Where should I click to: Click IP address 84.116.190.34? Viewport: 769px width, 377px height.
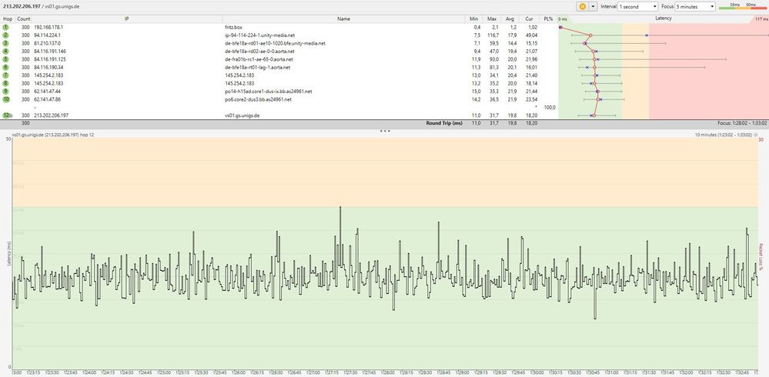pyautogui.click(x=48, y=67)
